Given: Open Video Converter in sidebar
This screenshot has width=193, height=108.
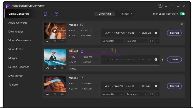Looking at the screenshot, I should coord(19,14).
